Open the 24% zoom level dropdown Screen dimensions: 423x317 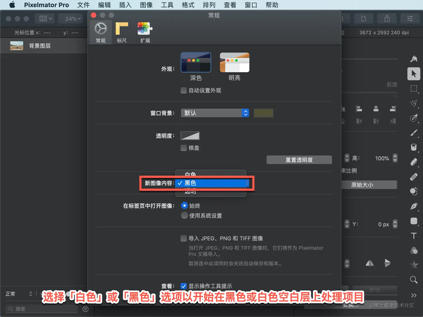(70, 18)
